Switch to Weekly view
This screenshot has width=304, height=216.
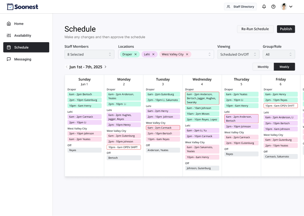tap(284, 67)
